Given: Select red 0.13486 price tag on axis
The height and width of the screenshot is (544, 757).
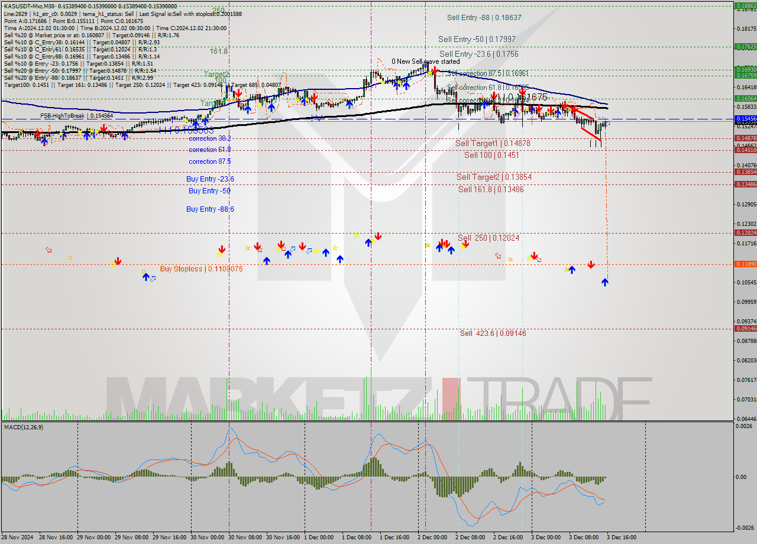Looking at the screenshot, I should click(745, 184).
